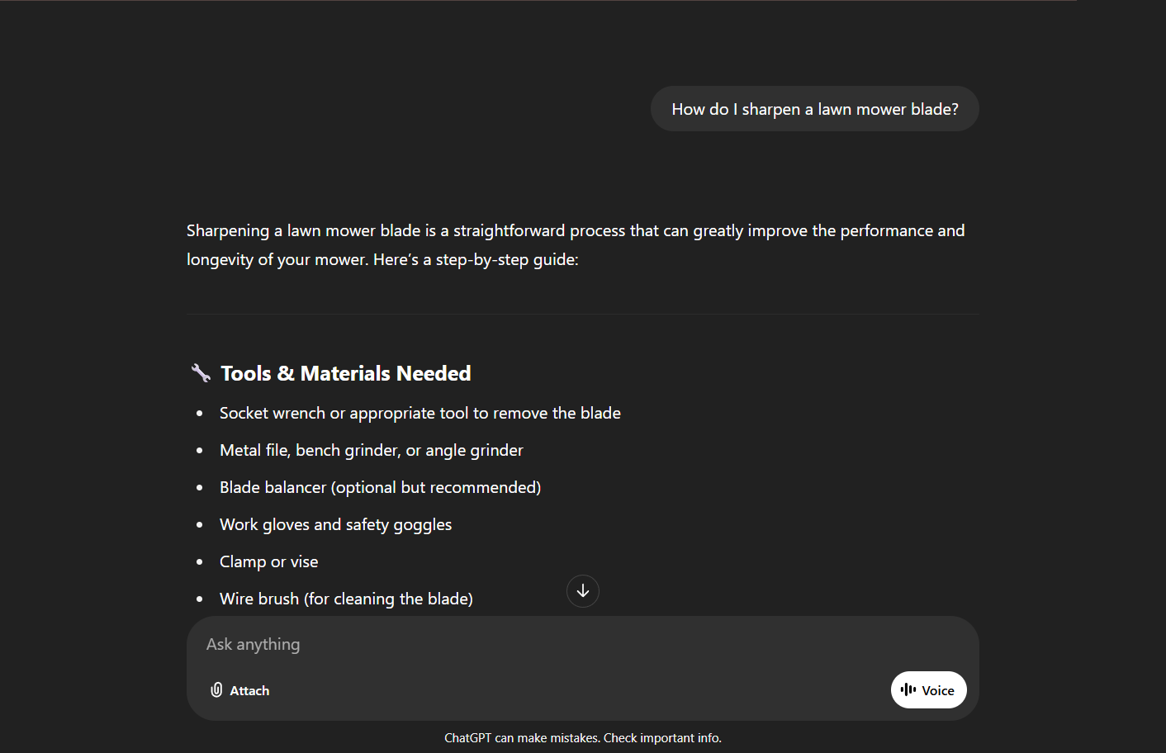This screenshot has height=753, width=1166.
Task: Click the bullet dot before "Socket wrench"
Action: (200, 414)
